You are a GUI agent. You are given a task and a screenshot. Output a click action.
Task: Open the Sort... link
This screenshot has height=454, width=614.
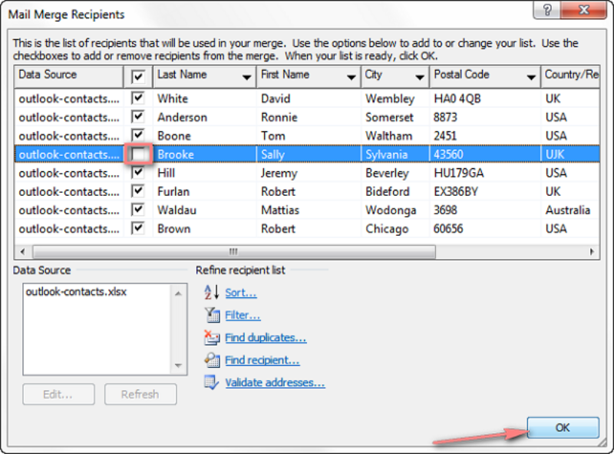241,293
